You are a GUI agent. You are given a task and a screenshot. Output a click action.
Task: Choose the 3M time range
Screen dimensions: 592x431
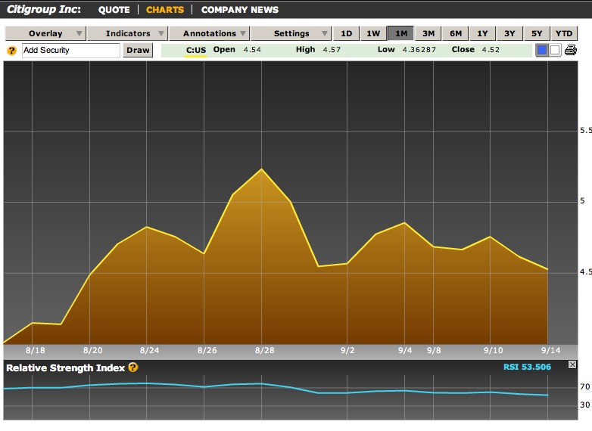[x=428, y=33]
